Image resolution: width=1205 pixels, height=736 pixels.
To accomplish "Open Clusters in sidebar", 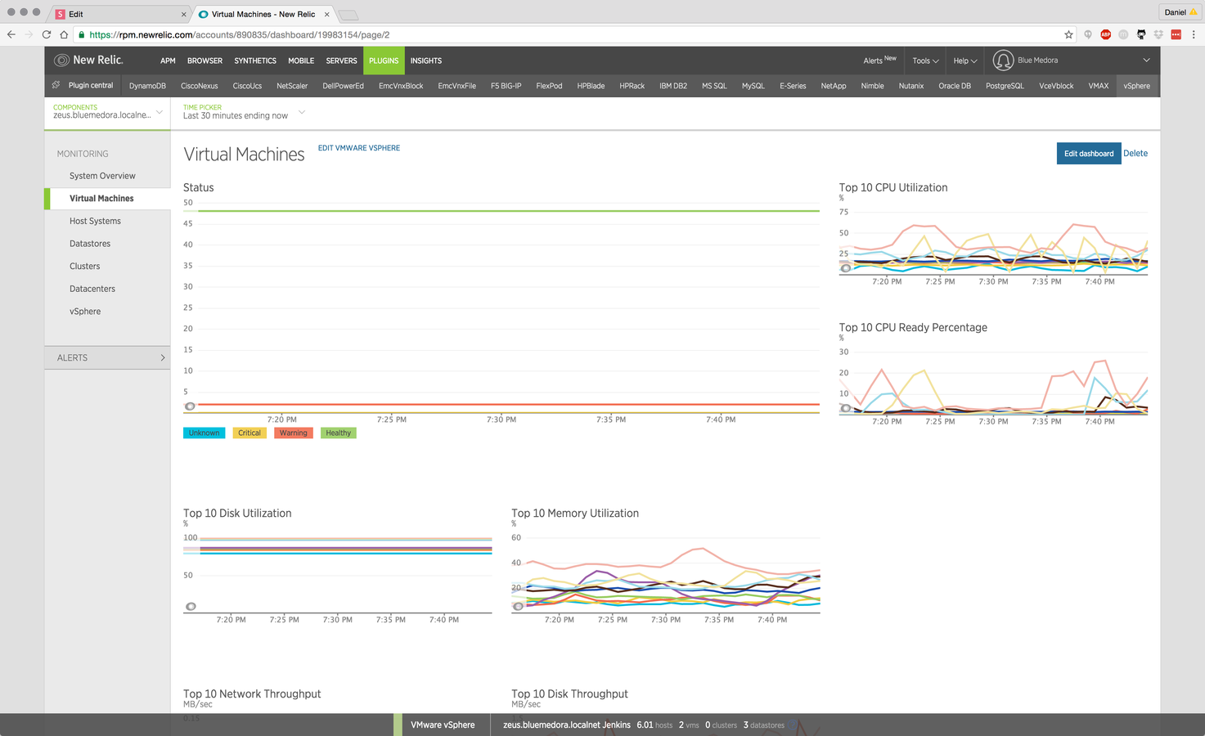I will 85,267.
